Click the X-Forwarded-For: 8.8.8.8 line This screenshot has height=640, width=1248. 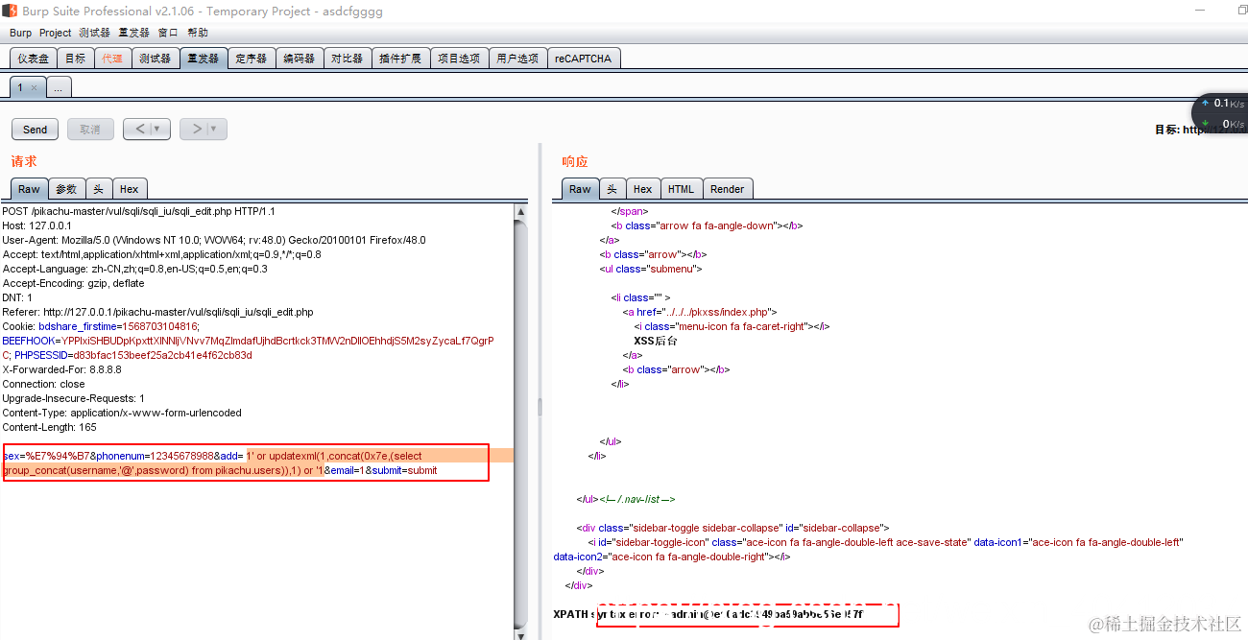(x=61, y=369)
